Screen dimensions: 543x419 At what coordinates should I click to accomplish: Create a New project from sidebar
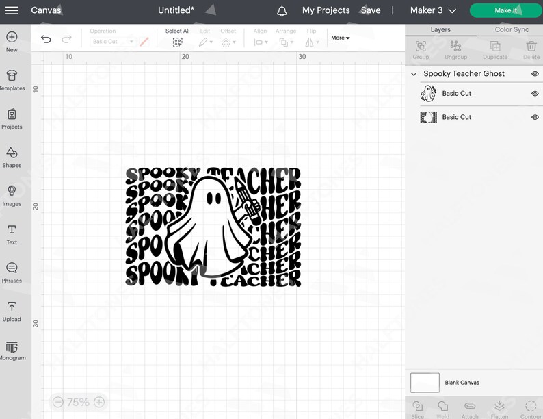(12, 42)
